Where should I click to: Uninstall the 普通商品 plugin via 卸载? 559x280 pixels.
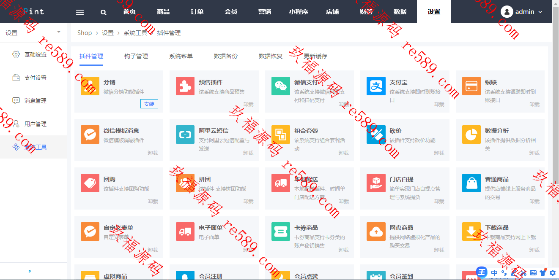pyautogui.click(x=534, y=202)
